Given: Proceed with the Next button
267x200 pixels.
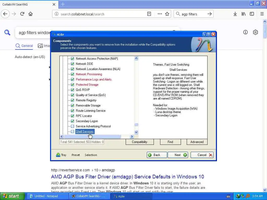Looking at the screenshot, I should 178,155.
